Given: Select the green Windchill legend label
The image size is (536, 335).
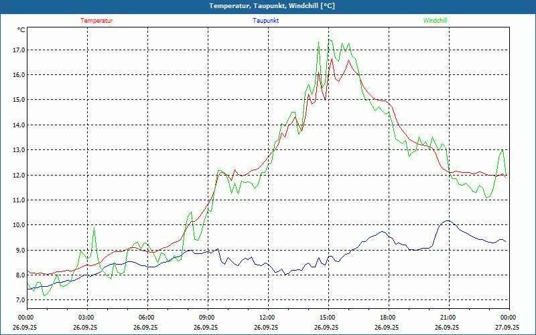Looking at the screenshot, I should point(435,20).
